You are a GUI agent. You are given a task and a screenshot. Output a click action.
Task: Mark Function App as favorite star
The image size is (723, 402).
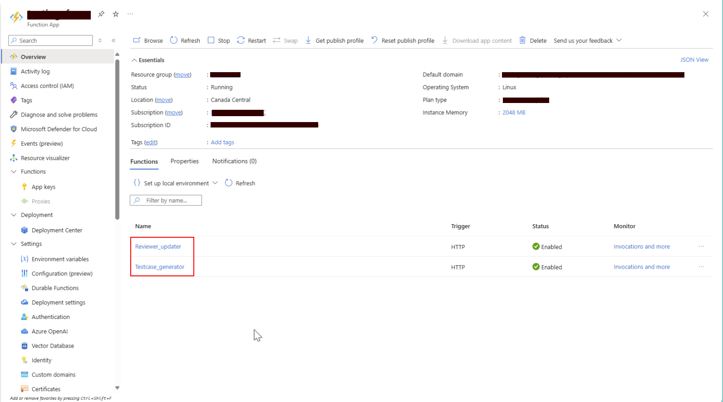pyautogui.click(x=116, y=14)
